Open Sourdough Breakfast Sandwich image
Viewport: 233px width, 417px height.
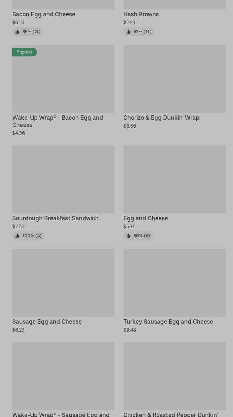[x=63, y=179]
